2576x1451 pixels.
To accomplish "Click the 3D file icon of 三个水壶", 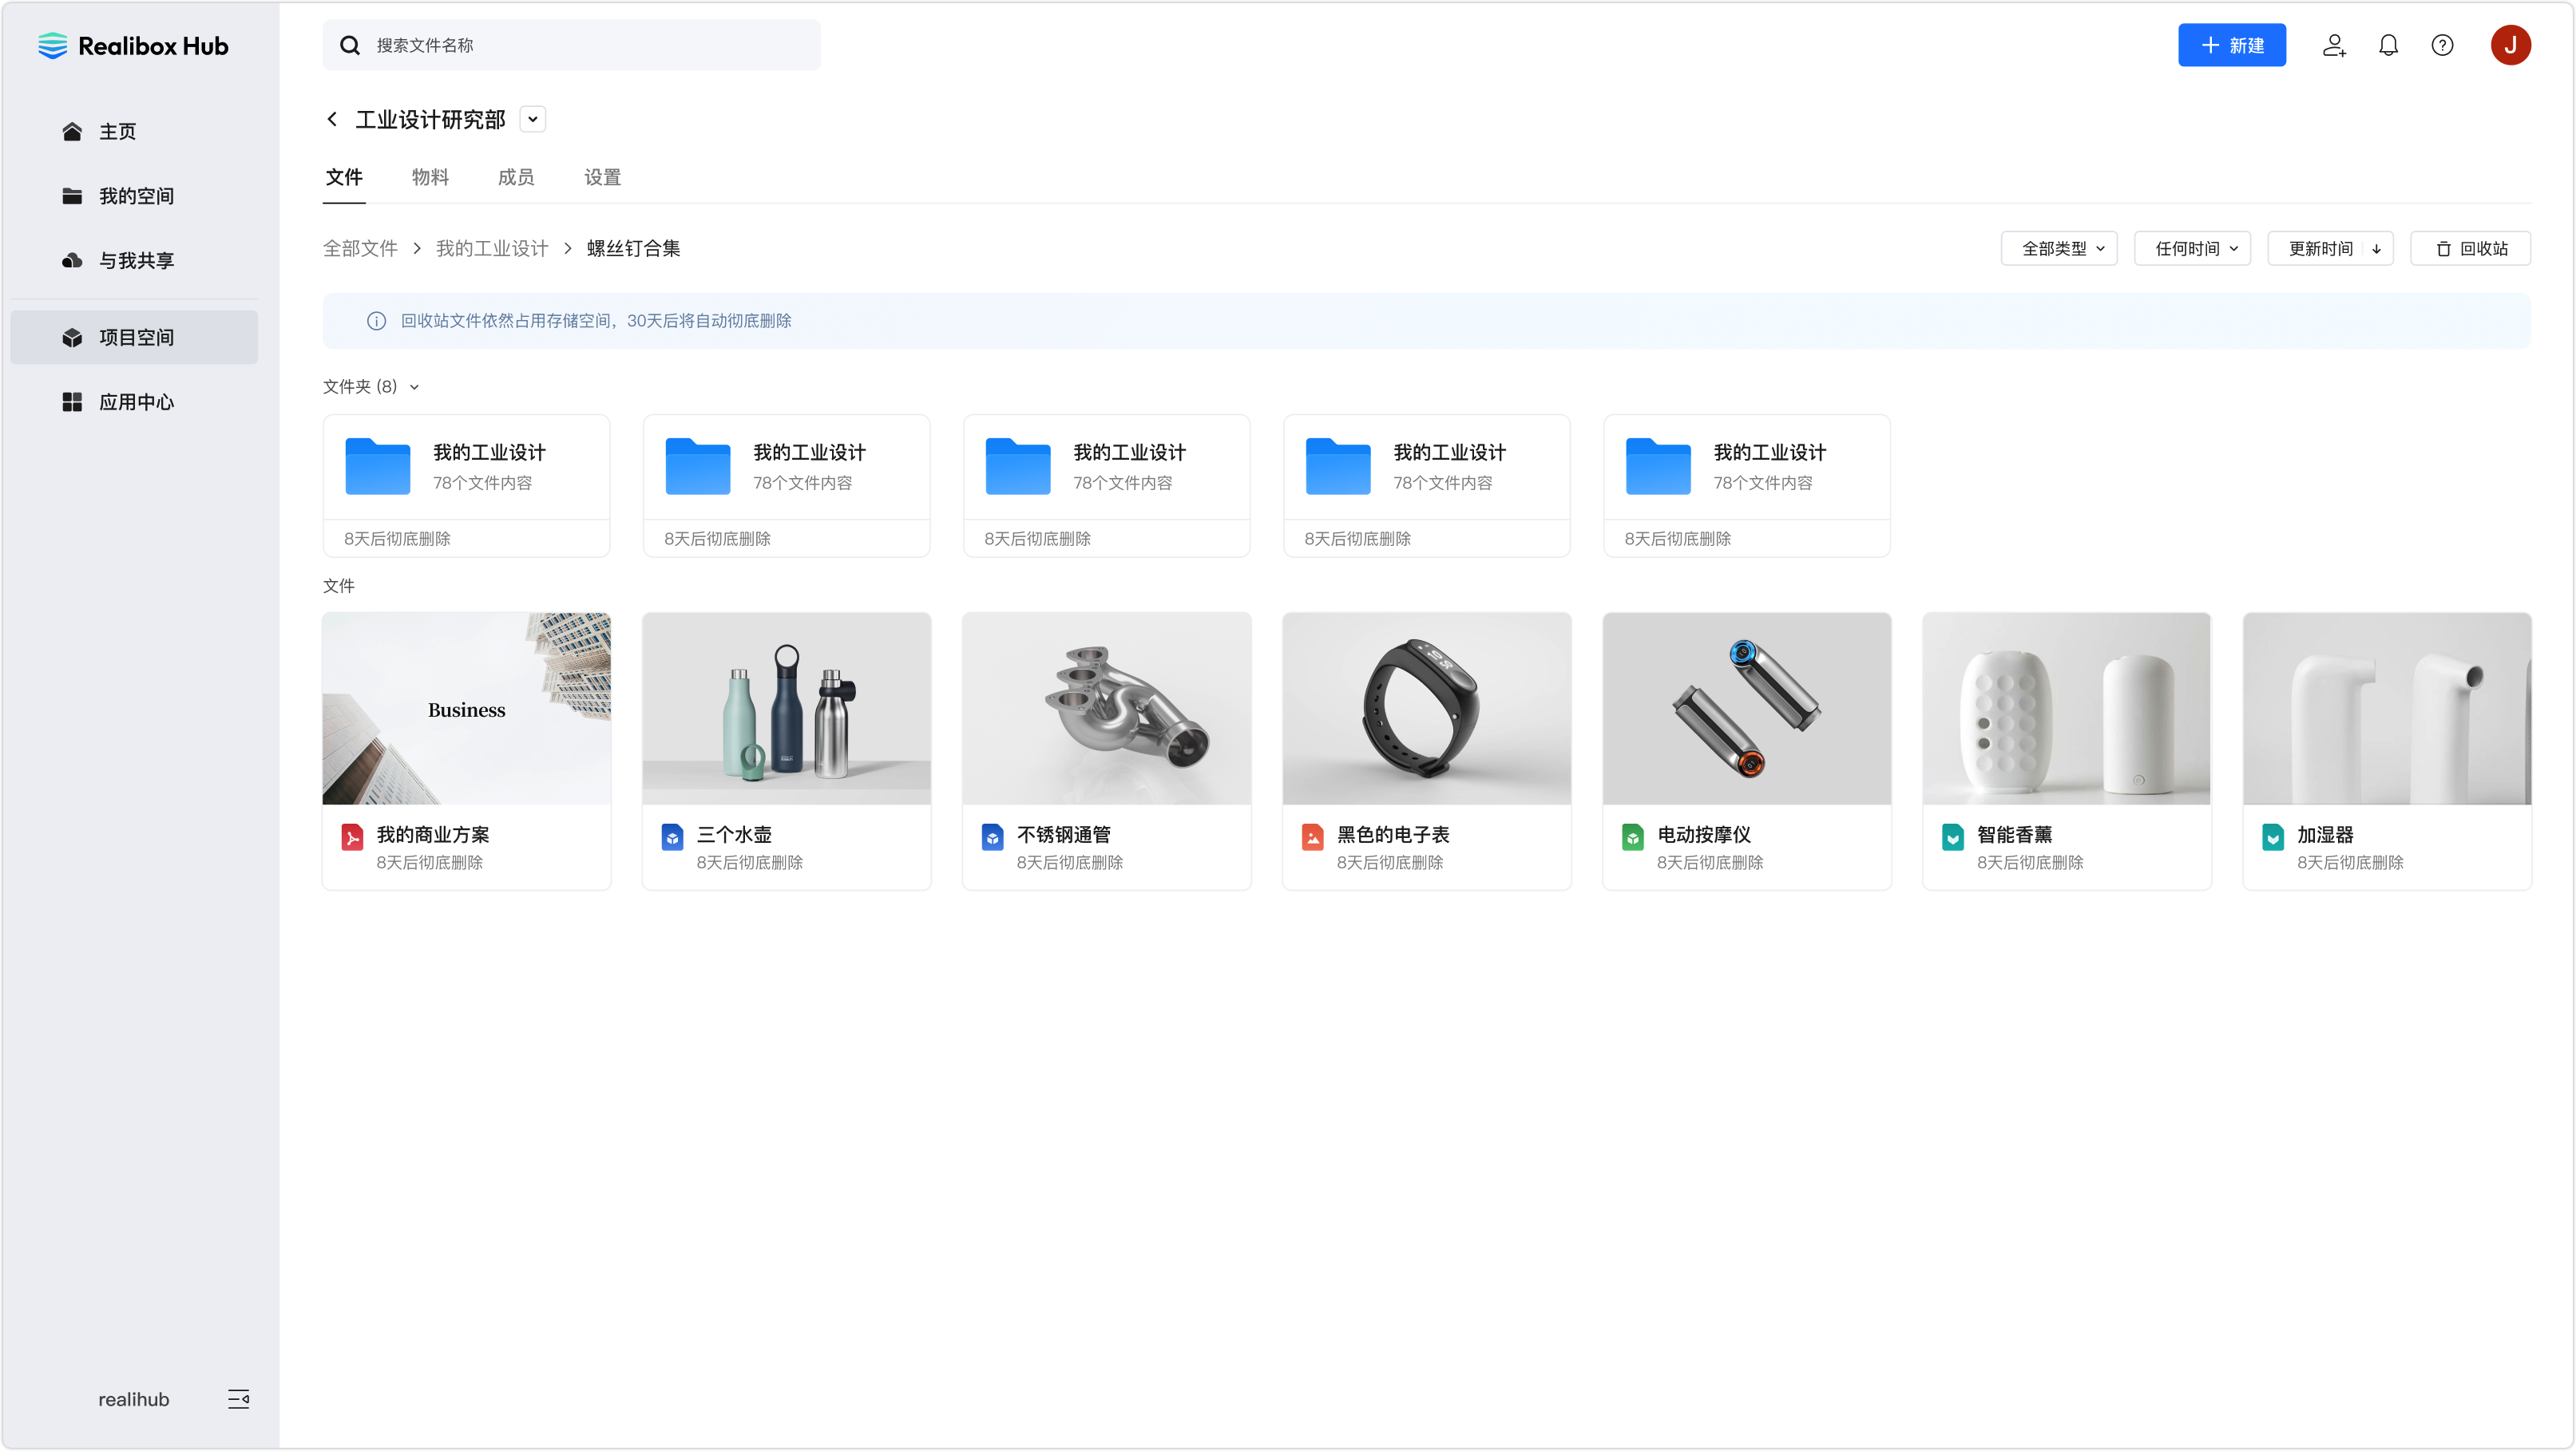I will click(x=672, y=836).
